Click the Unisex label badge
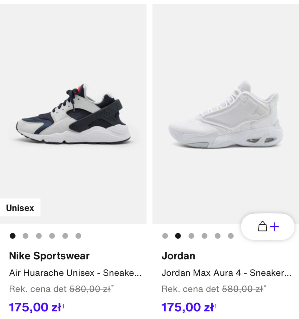299x319 pixels. coord(20,208)
